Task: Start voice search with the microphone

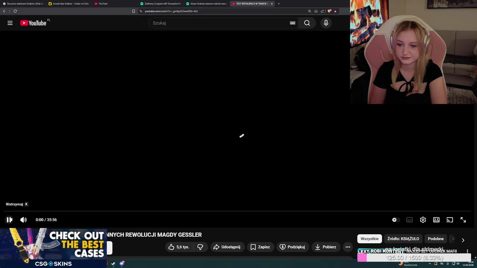Action: pos(326,23)
